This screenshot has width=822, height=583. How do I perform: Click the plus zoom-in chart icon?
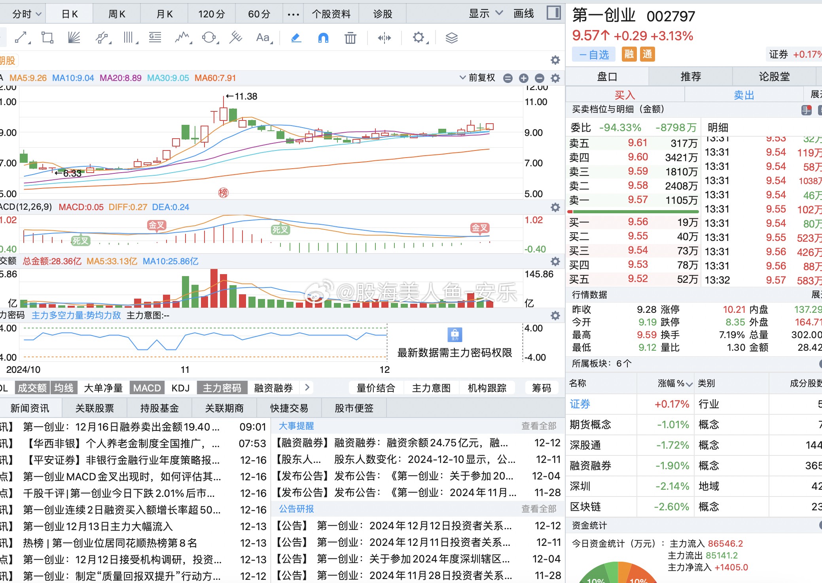[524, 78]
